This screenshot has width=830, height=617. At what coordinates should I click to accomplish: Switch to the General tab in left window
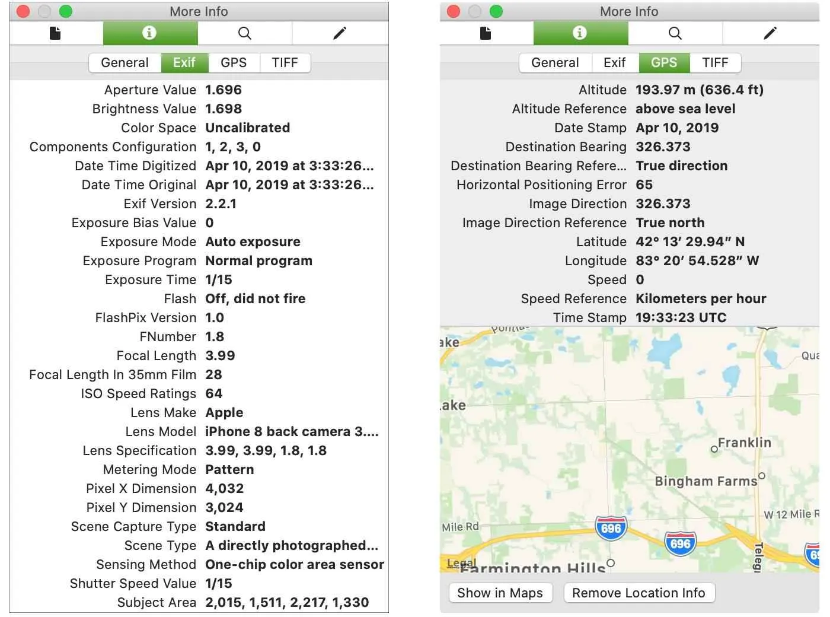coord(124,62)
